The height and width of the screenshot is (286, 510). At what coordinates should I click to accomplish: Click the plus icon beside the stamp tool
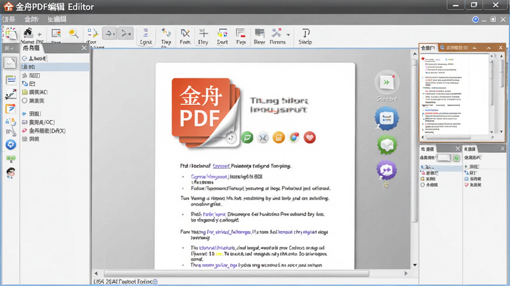39,34
